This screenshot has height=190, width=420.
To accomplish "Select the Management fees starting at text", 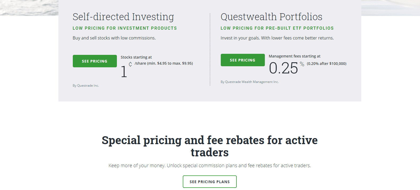I will point(295,56).
